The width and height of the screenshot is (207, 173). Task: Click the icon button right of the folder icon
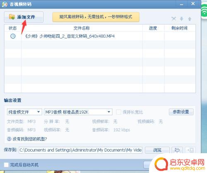pyautogui.click(x=190, y=150)
